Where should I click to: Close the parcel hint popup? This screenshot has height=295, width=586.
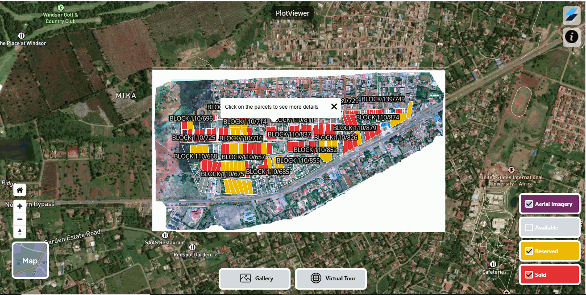(334, 107)
